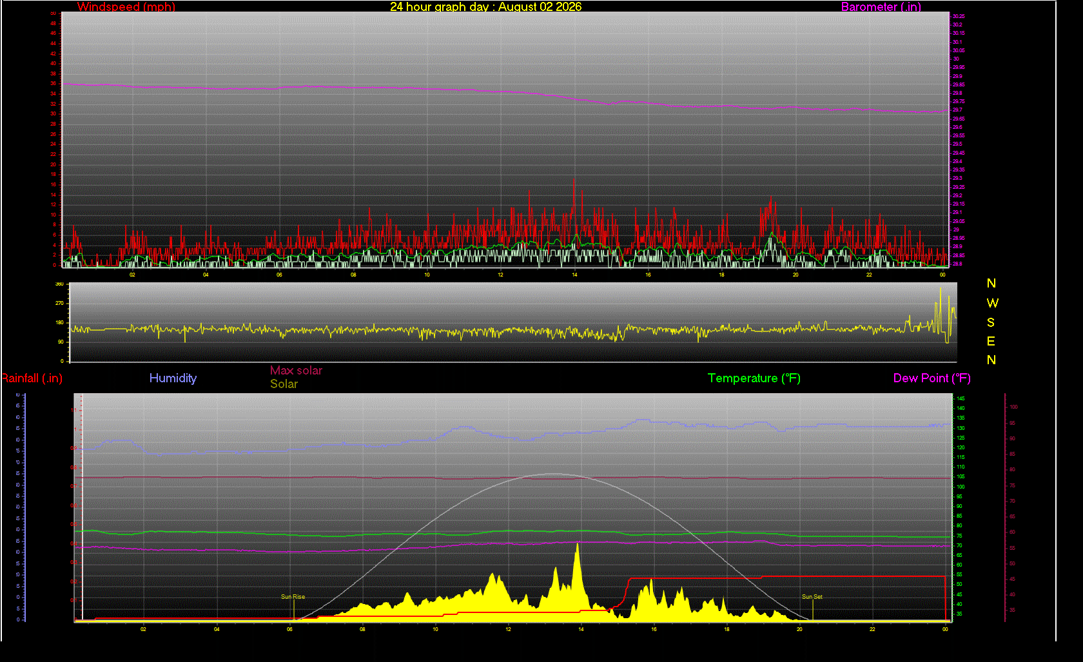The image size is (1083, 662).
Task: Click the 'Sun Rise' marker on solar graph
Action: click(293, 597)
